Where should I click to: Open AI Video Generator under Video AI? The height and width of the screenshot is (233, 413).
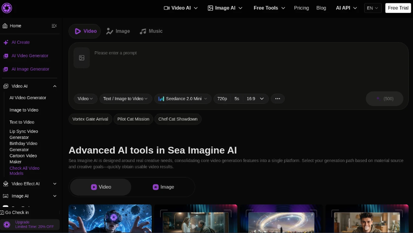click(x=28, y=97)
